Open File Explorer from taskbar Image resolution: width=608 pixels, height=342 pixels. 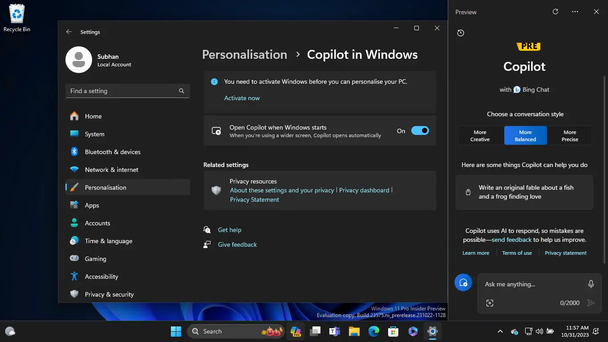click(354, 331)
